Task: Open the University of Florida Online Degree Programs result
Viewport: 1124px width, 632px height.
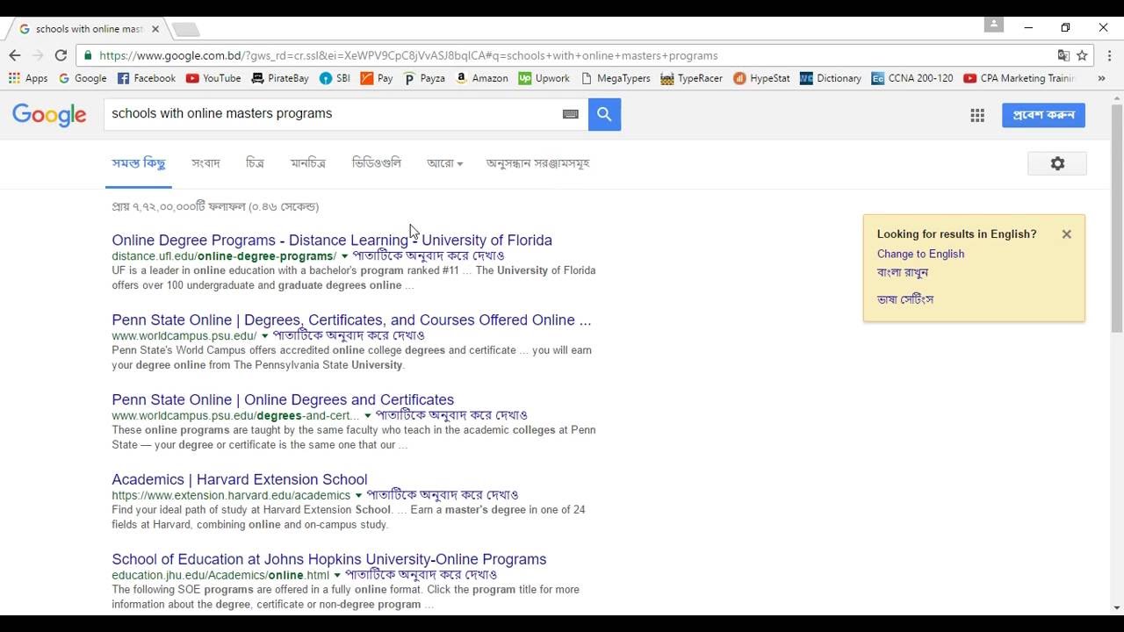Action: (x=332, y=240)
